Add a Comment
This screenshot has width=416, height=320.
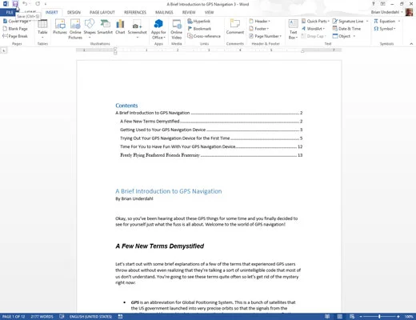click(235, 26)
